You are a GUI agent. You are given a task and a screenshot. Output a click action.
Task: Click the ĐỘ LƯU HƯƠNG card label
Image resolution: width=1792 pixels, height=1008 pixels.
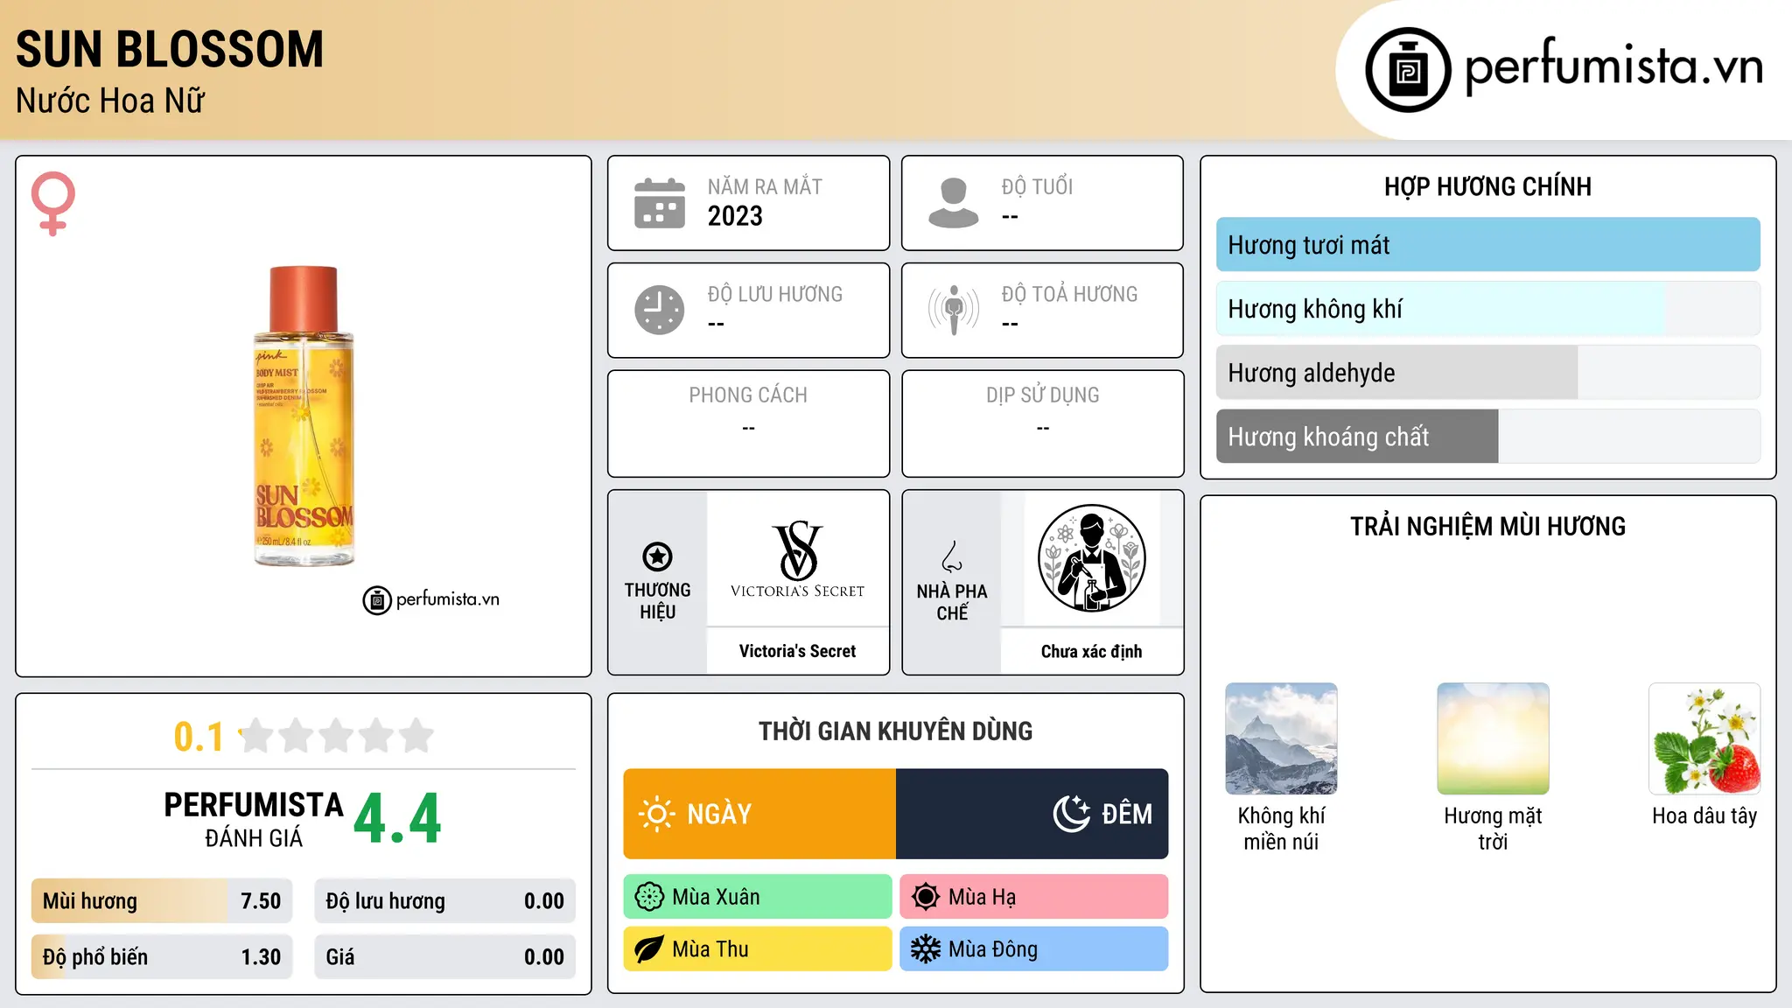click(x=775, y=295)
